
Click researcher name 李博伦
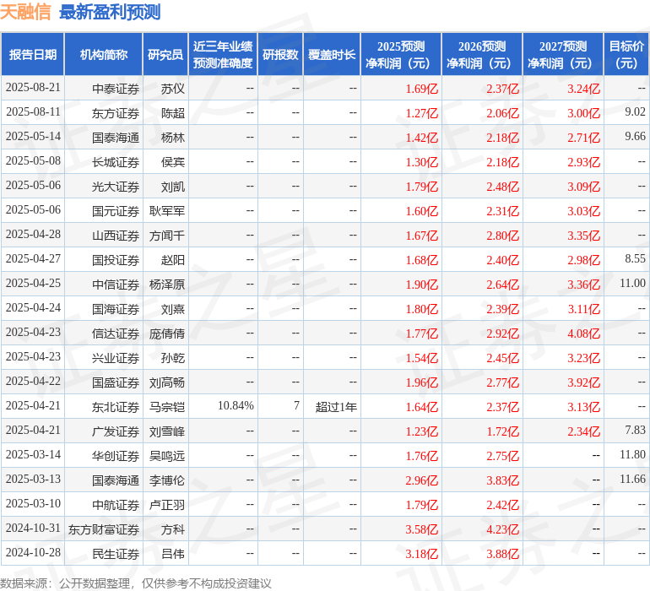167,480
